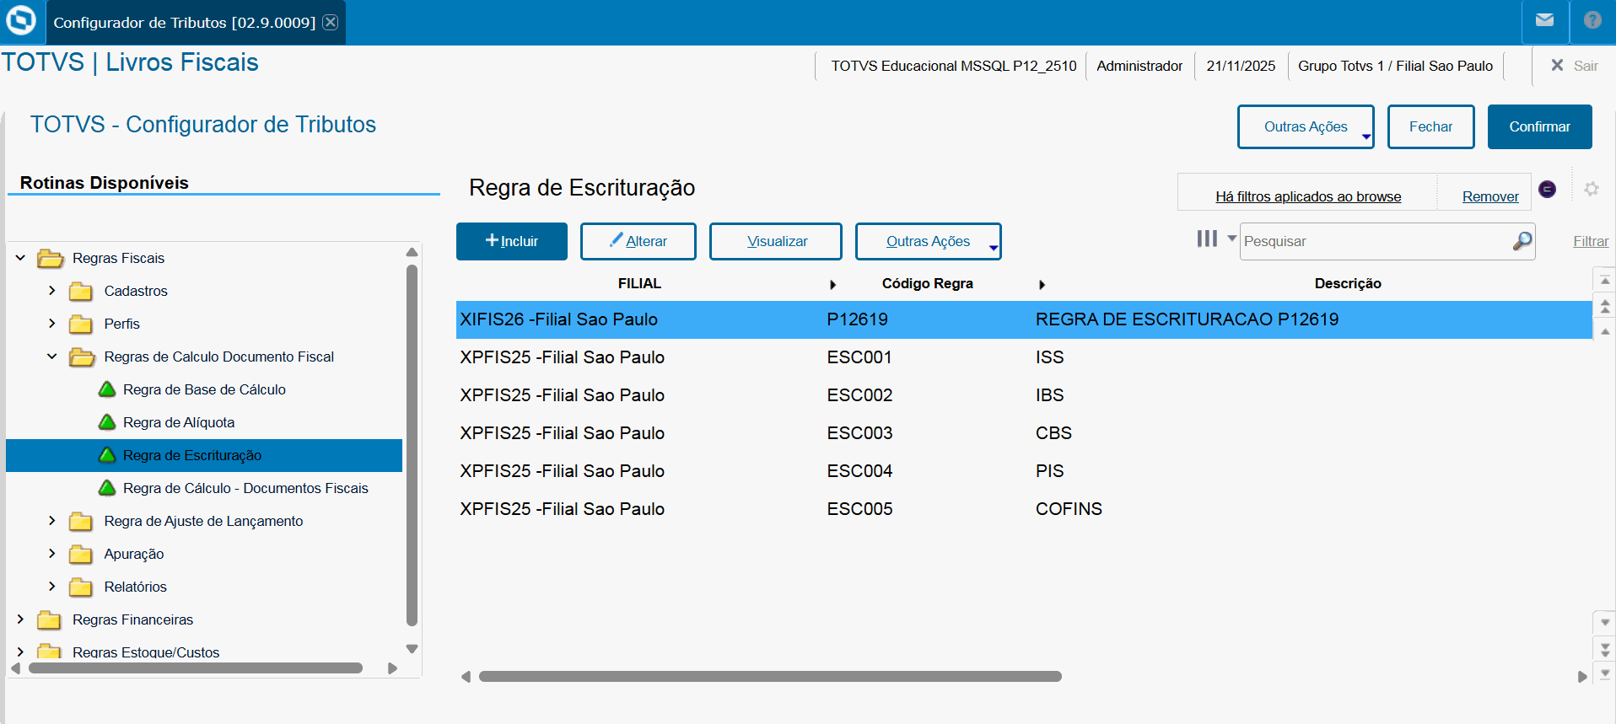Click the Fechar button

pyautogui.click(x=1431, y=126)
